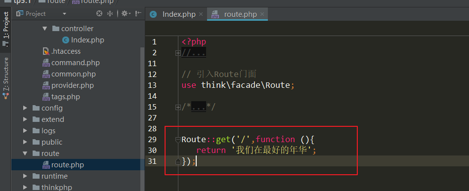Click the route folder icon
The image size is (469, 191).
pos(36,153)
